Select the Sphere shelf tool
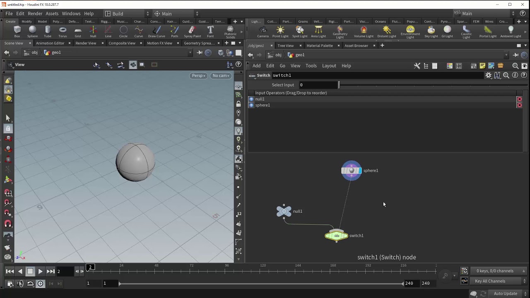Screen dimensions: 530x298 tap(32, 31)
